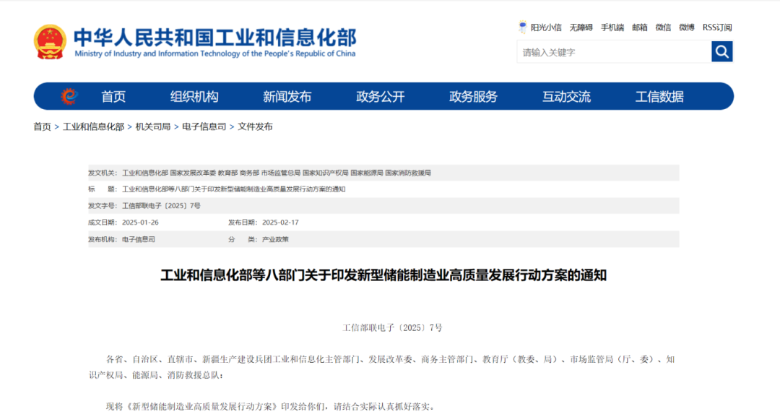This screenshot has width=780, height=417.
Task: Open the 组织机构 navigation menu
Action: 194,97
